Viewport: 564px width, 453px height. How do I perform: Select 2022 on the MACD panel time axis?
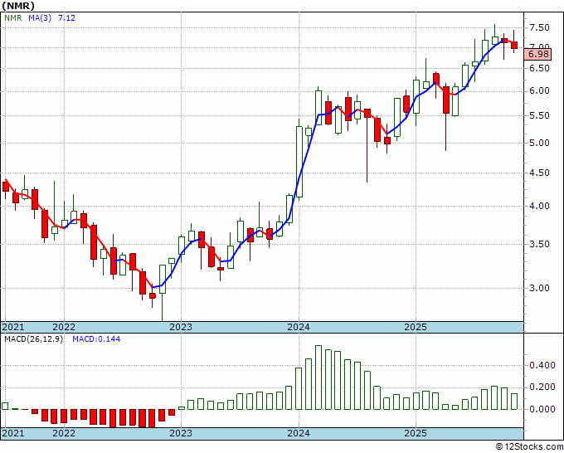point(64,433)
